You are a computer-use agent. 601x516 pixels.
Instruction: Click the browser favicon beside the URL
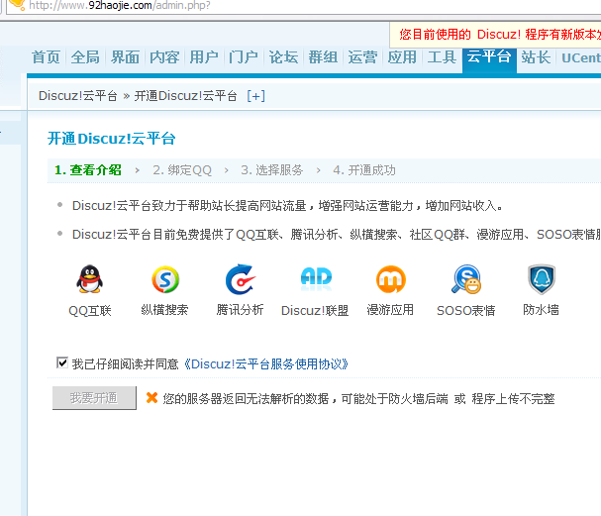tap(17, 5)
